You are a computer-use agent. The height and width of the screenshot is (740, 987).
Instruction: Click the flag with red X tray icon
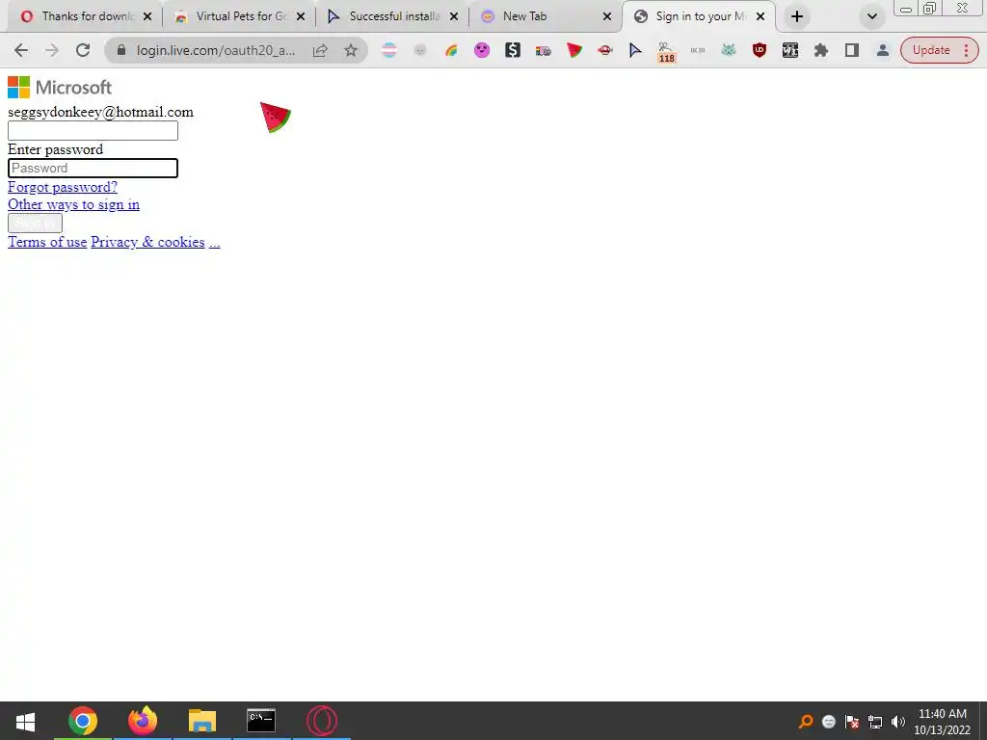pos(852,722)
